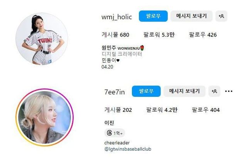Open the three-dot options for 7ee7in
The height and width of the screenshot is (158, 247).
tap(229, 91)
